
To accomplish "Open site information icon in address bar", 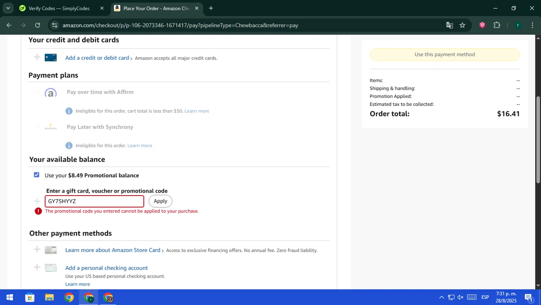I will pos(55,25).
